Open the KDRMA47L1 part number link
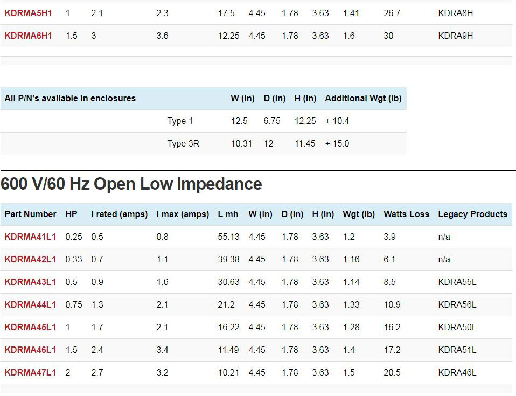Viewport: 516px width, 396px height. (x=30, y=372)
